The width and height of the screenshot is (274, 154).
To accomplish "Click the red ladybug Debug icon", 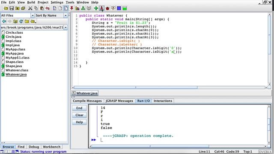I will tap(107, 8).
